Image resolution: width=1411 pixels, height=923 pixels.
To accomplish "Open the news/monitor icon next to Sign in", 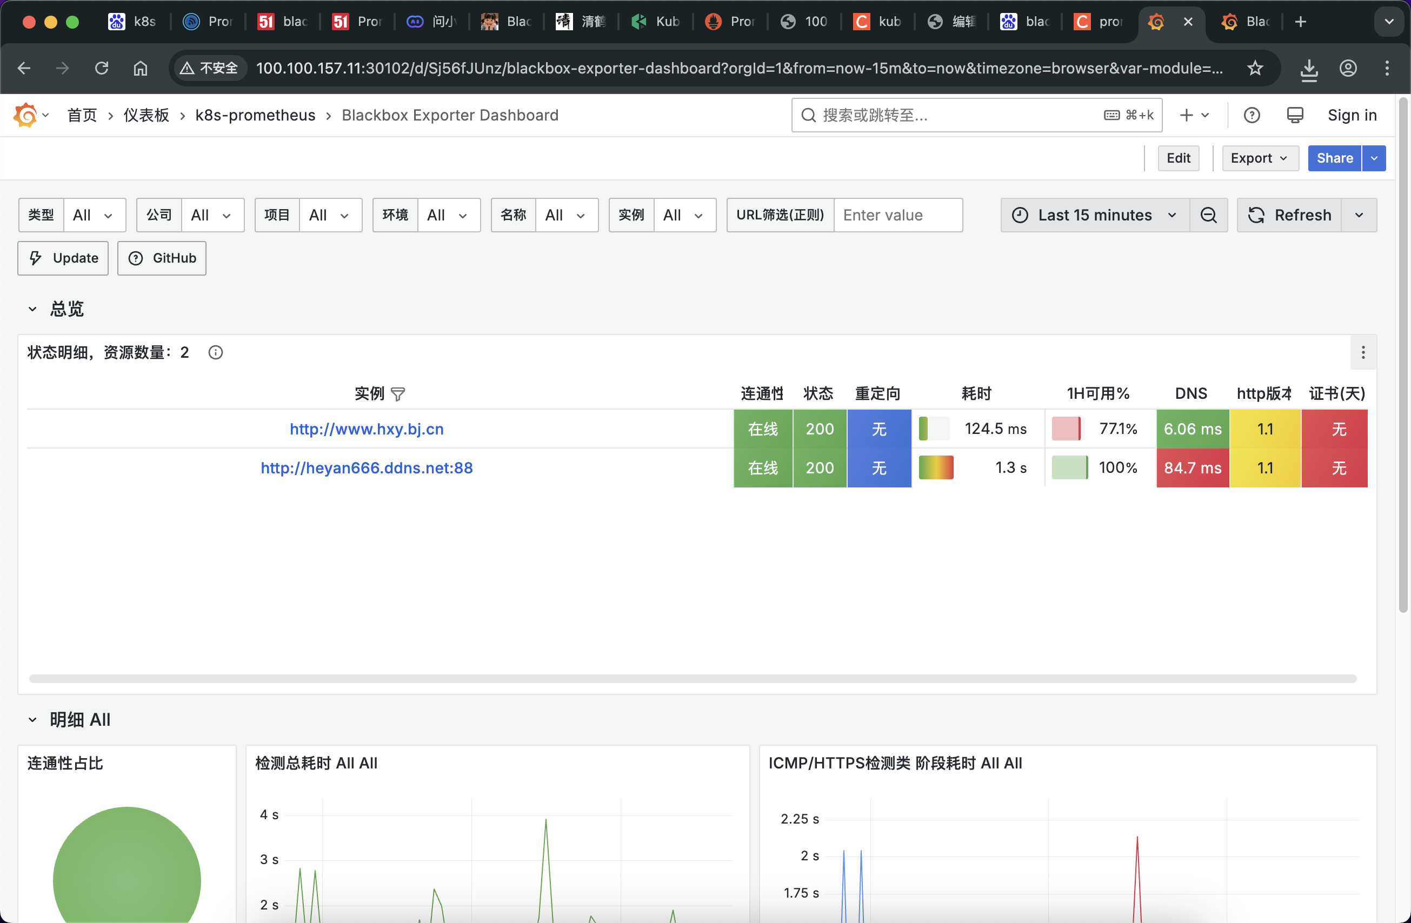I will [1295, 115].
